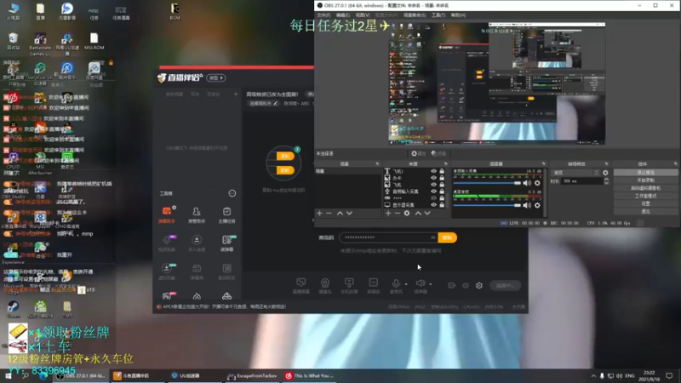Toggle lock on 显示器采集 source
Viewport: 681px width, 383px height.
(x=442, y=204)
